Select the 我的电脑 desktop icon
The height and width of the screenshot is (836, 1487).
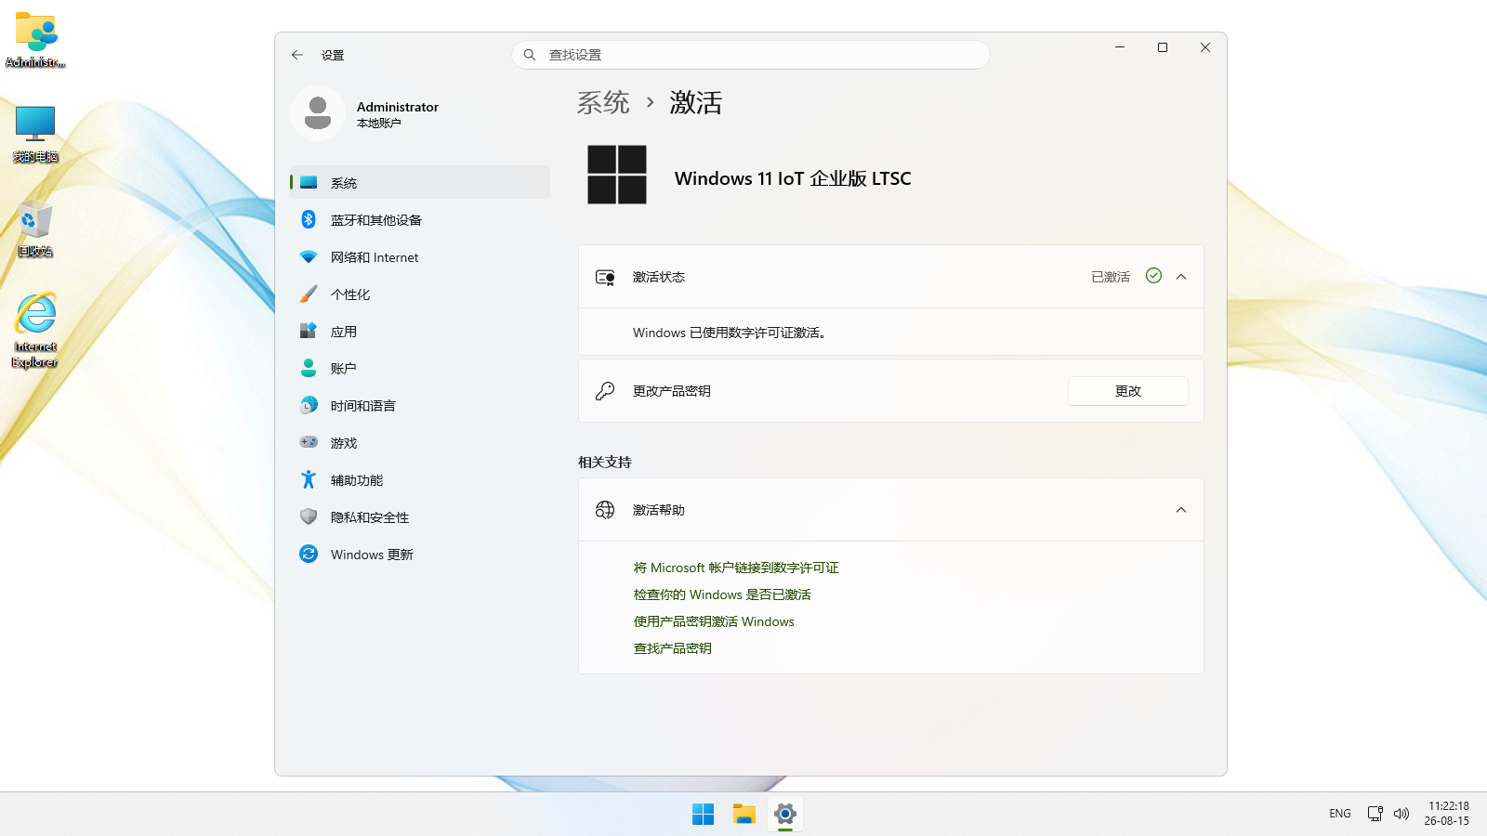coord(35,134)
